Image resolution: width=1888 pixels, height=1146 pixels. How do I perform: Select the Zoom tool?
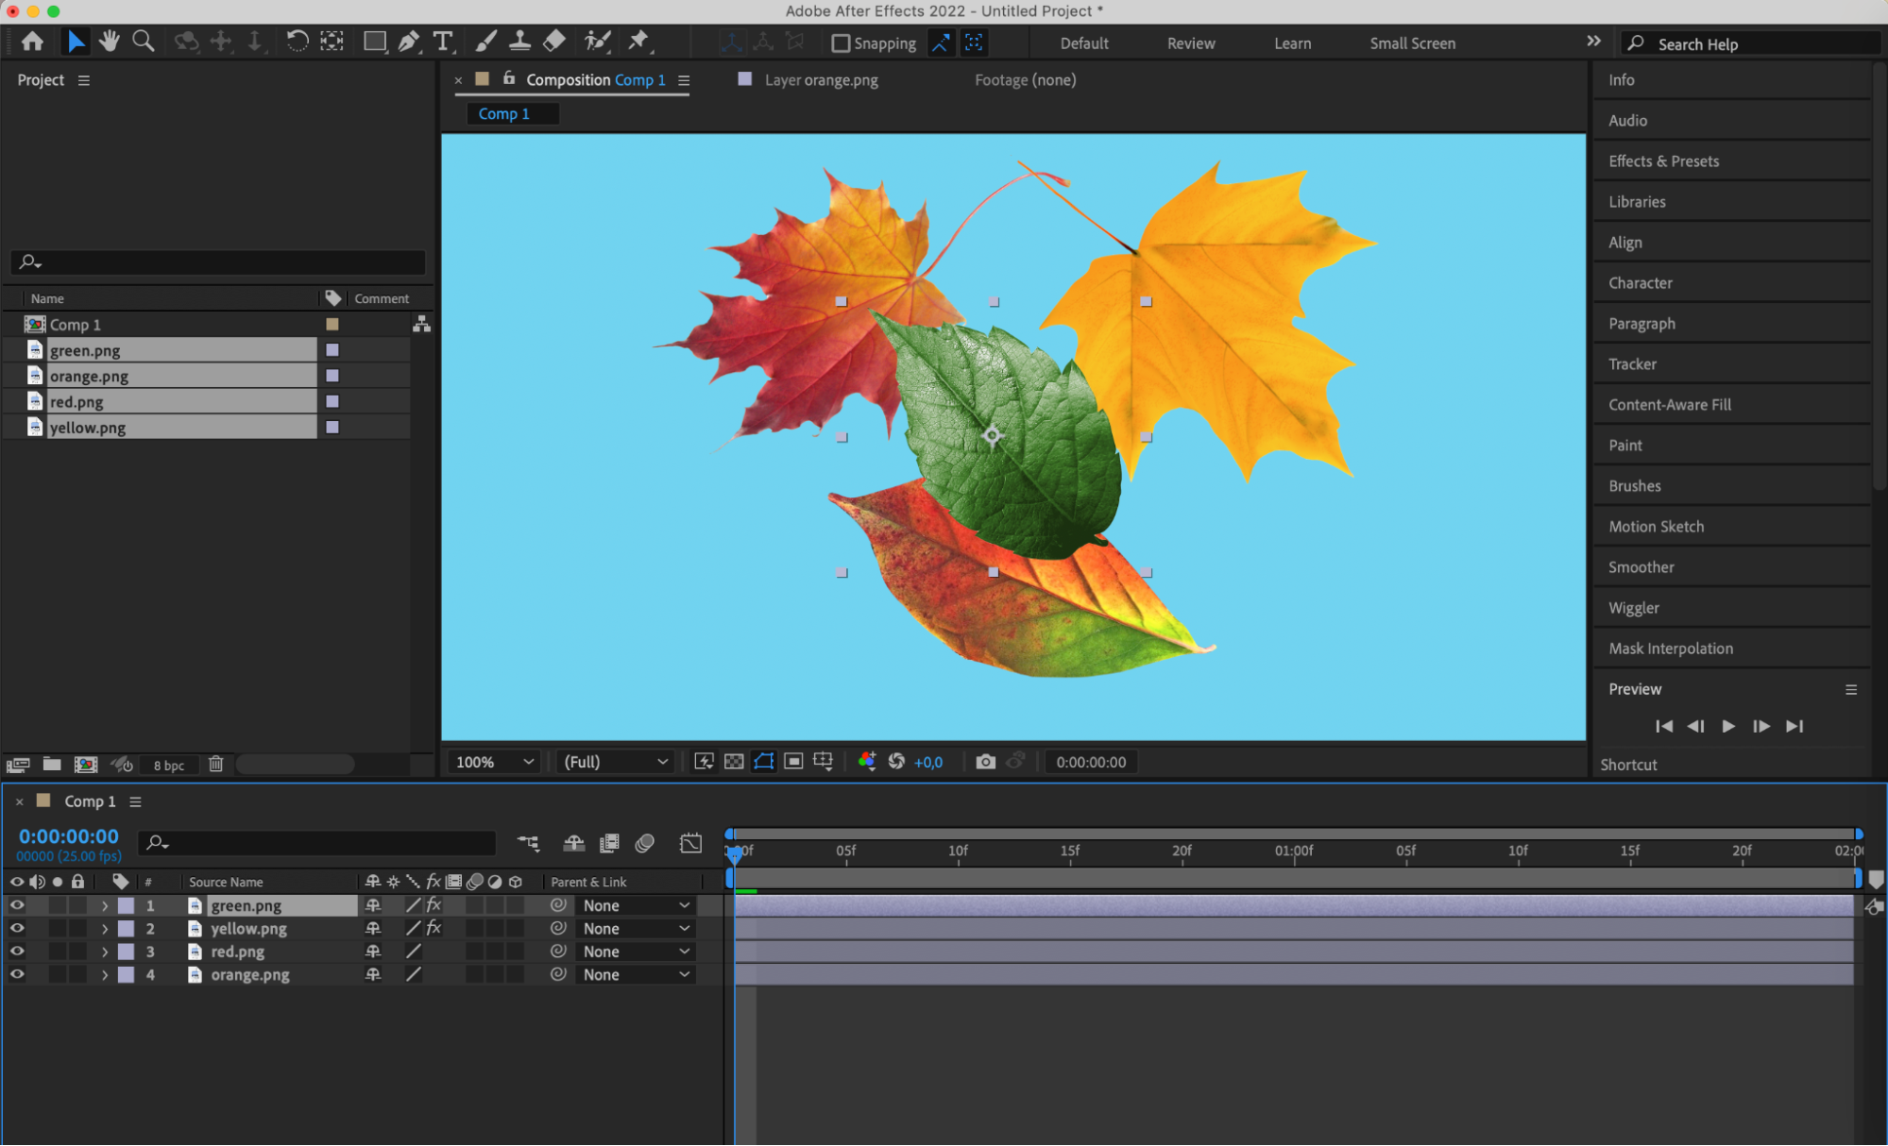coord(144,42)
